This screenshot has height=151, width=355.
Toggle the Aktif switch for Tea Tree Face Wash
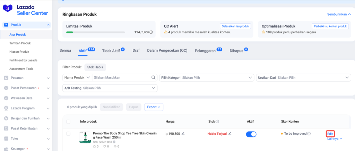[251, 134]
